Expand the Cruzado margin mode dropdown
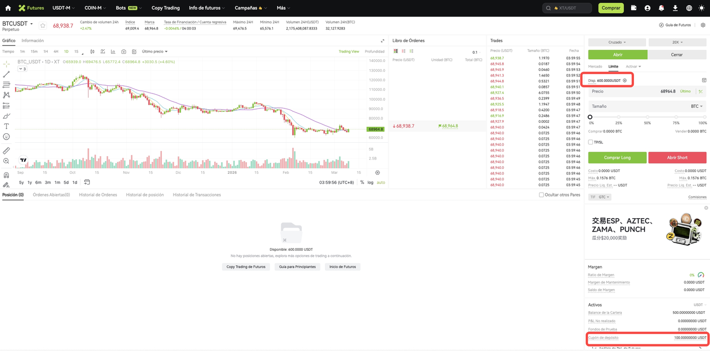The width and height of the screenshot is (710, 351). click(617, 42)
